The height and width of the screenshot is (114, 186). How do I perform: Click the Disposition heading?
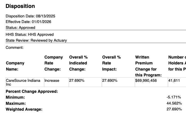(20, 6)
